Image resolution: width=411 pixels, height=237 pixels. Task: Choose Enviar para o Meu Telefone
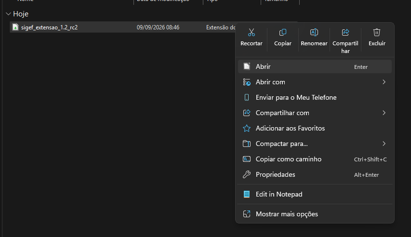tap(315, 97)
